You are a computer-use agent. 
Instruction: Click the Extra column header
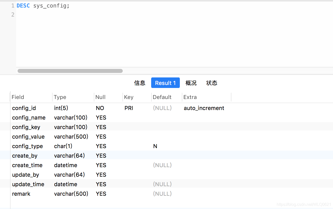190,97
